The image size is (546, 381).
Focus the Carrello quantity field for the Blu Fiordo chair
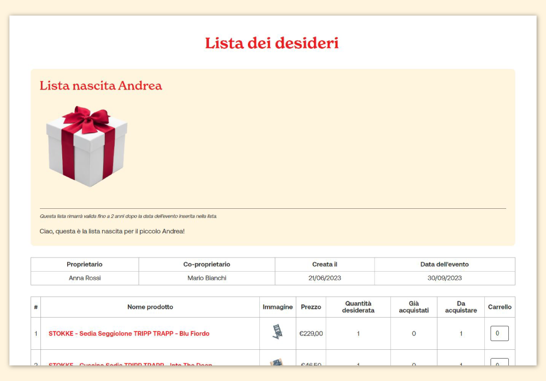(500, 333)
